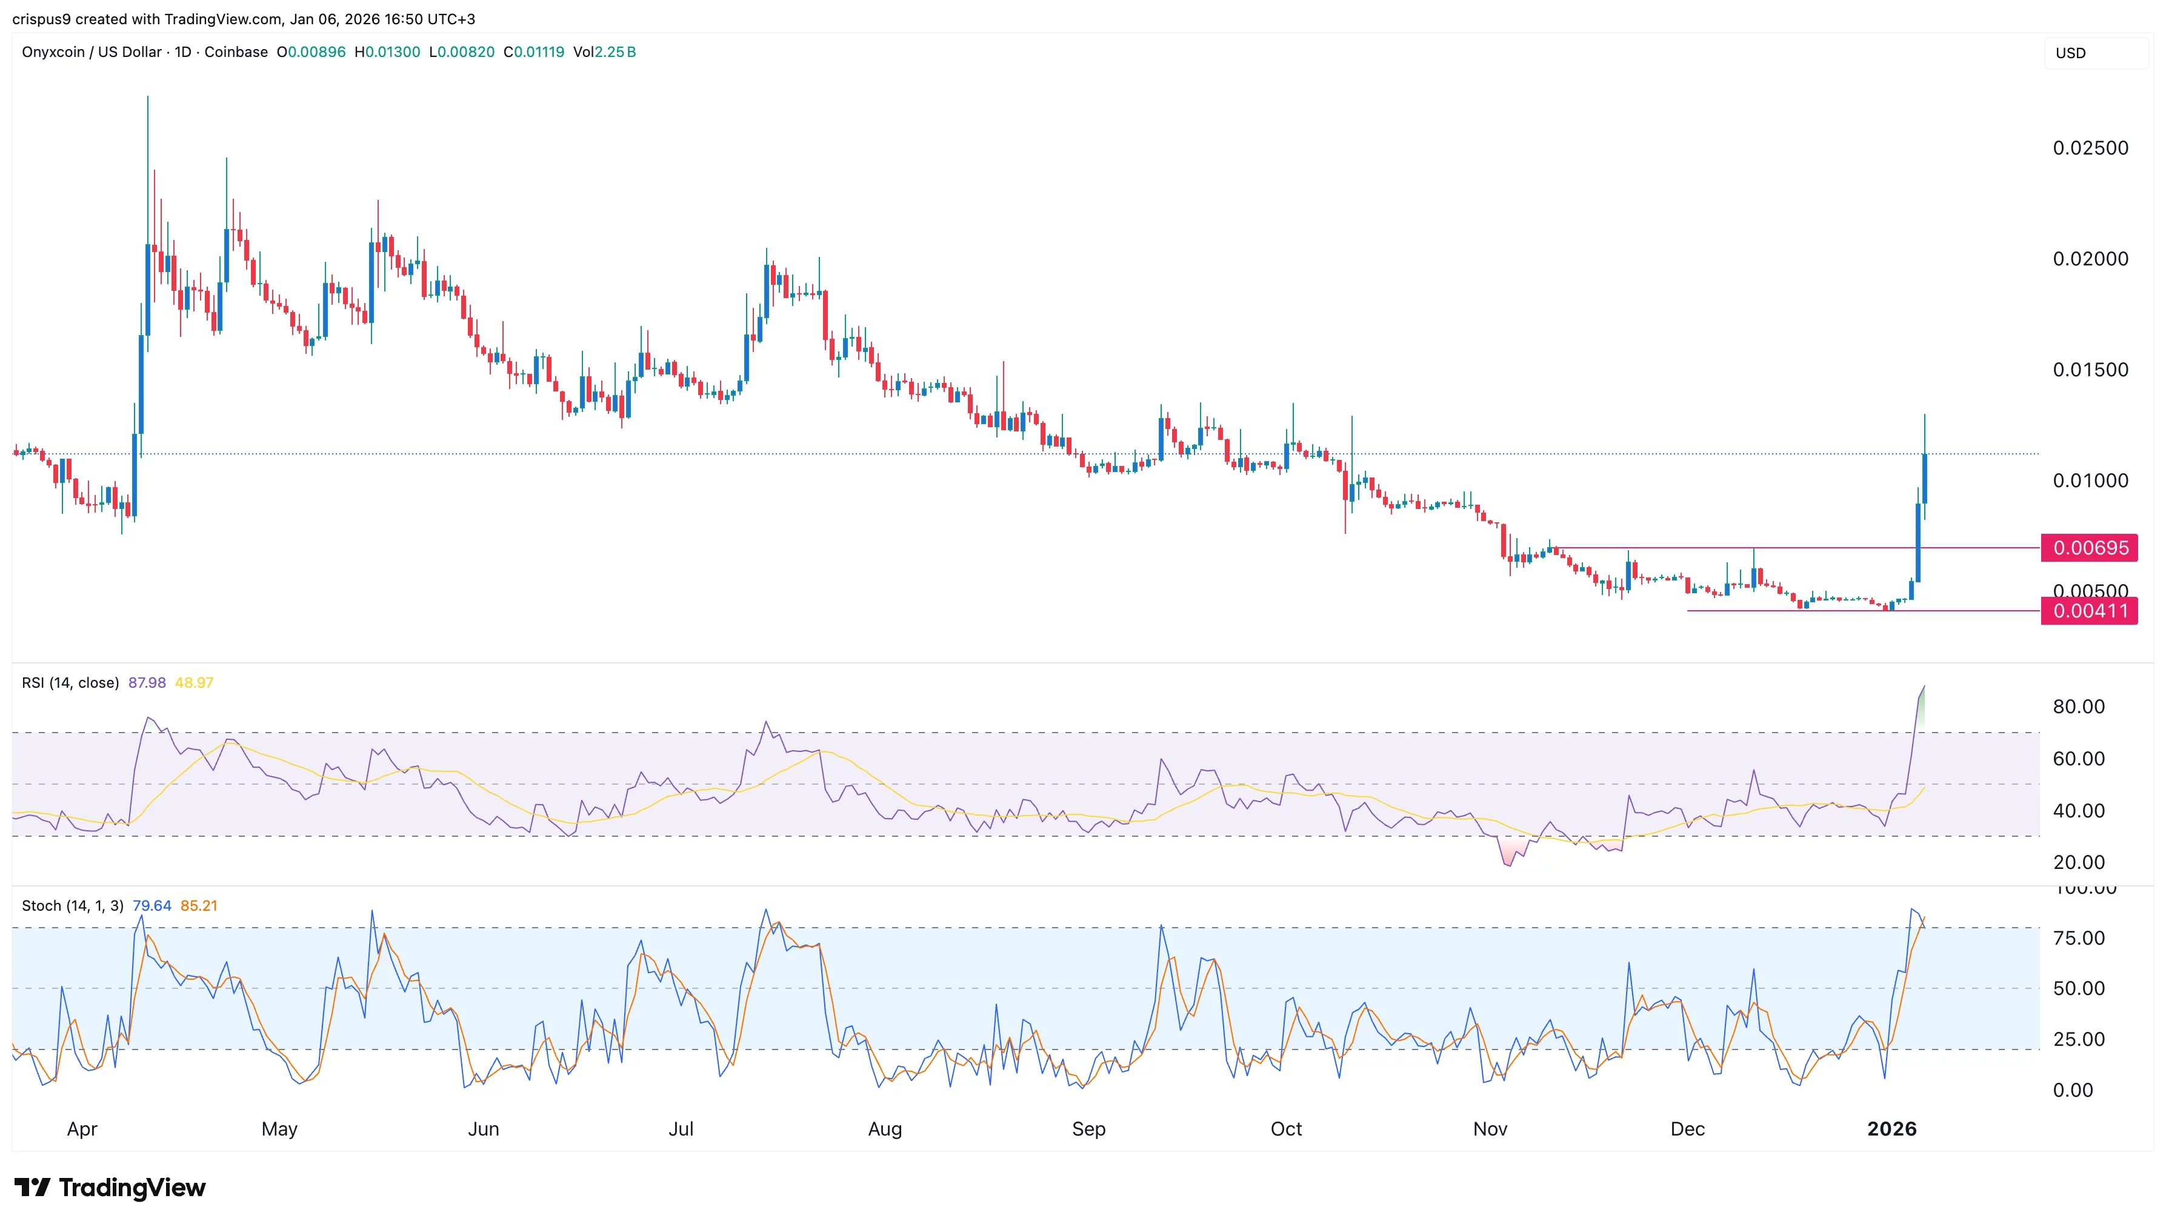The image size is (2166, 1224).
Task: Open the RSI (14, close) indicator settings
Action: coord(72,683)
